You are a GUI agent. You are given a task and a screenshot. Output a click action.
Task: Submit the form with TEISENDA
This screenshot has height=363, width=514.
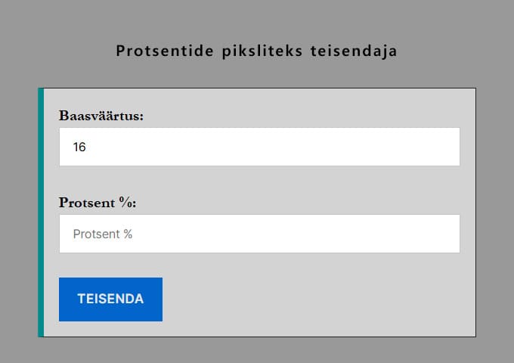point(110,299)
